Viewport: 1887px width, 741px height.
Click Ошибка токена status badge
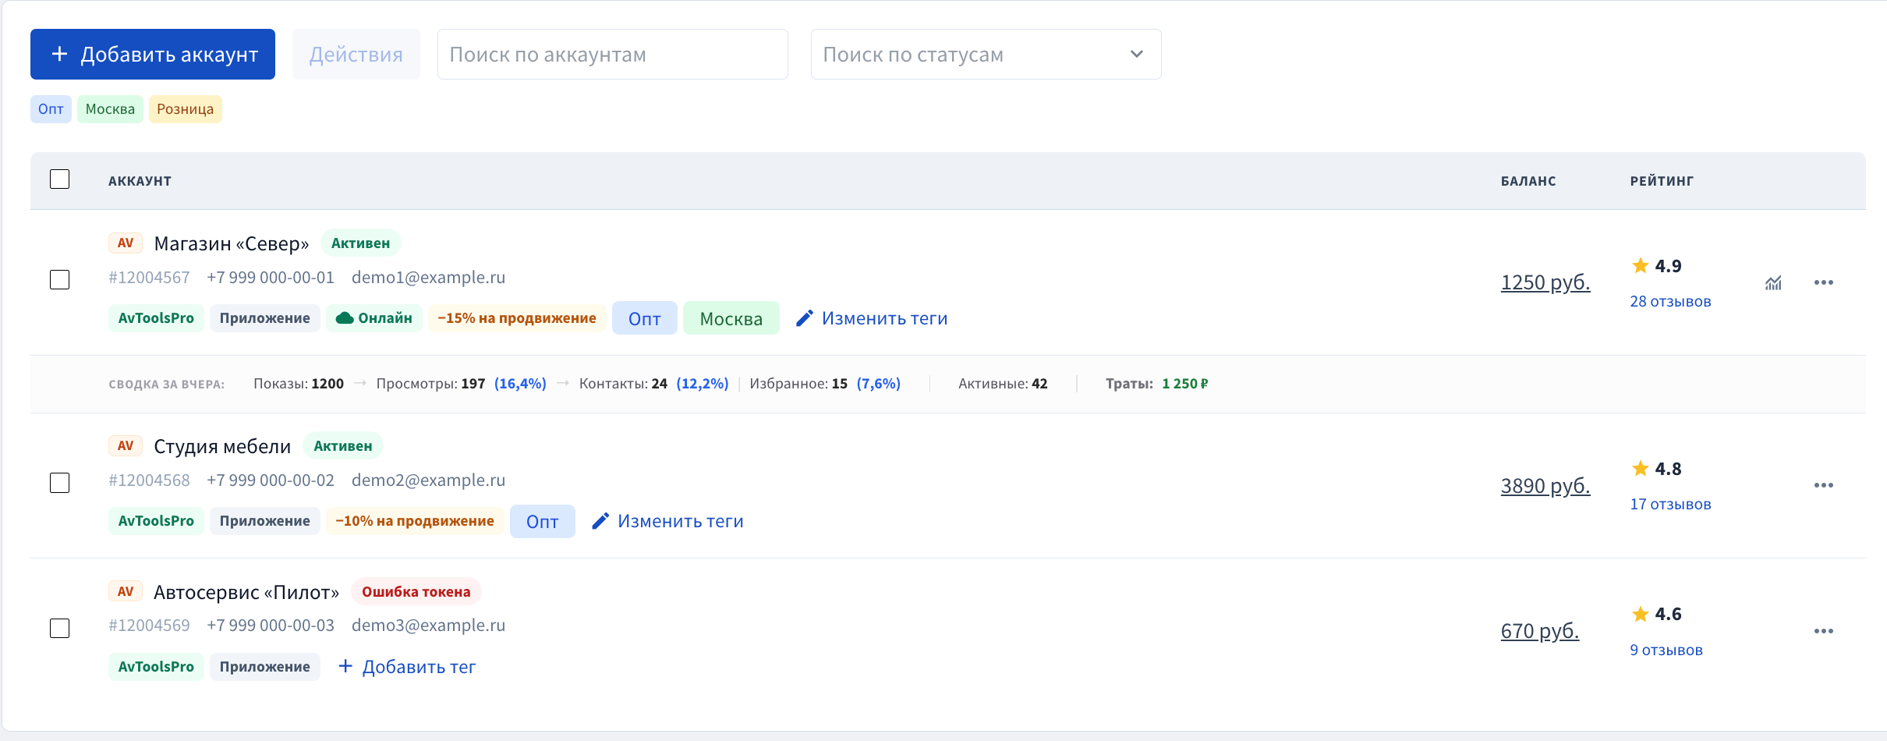(x=416, y=591)
